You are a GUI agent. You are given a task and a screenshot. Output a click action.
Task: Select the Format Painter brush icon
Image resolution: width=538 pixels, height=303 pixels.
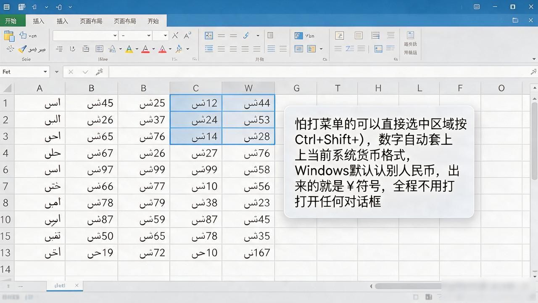click(x=22, y=49)
